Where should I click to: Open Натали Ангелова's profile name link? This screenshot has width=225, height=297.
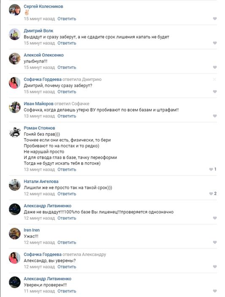(41, 182)
